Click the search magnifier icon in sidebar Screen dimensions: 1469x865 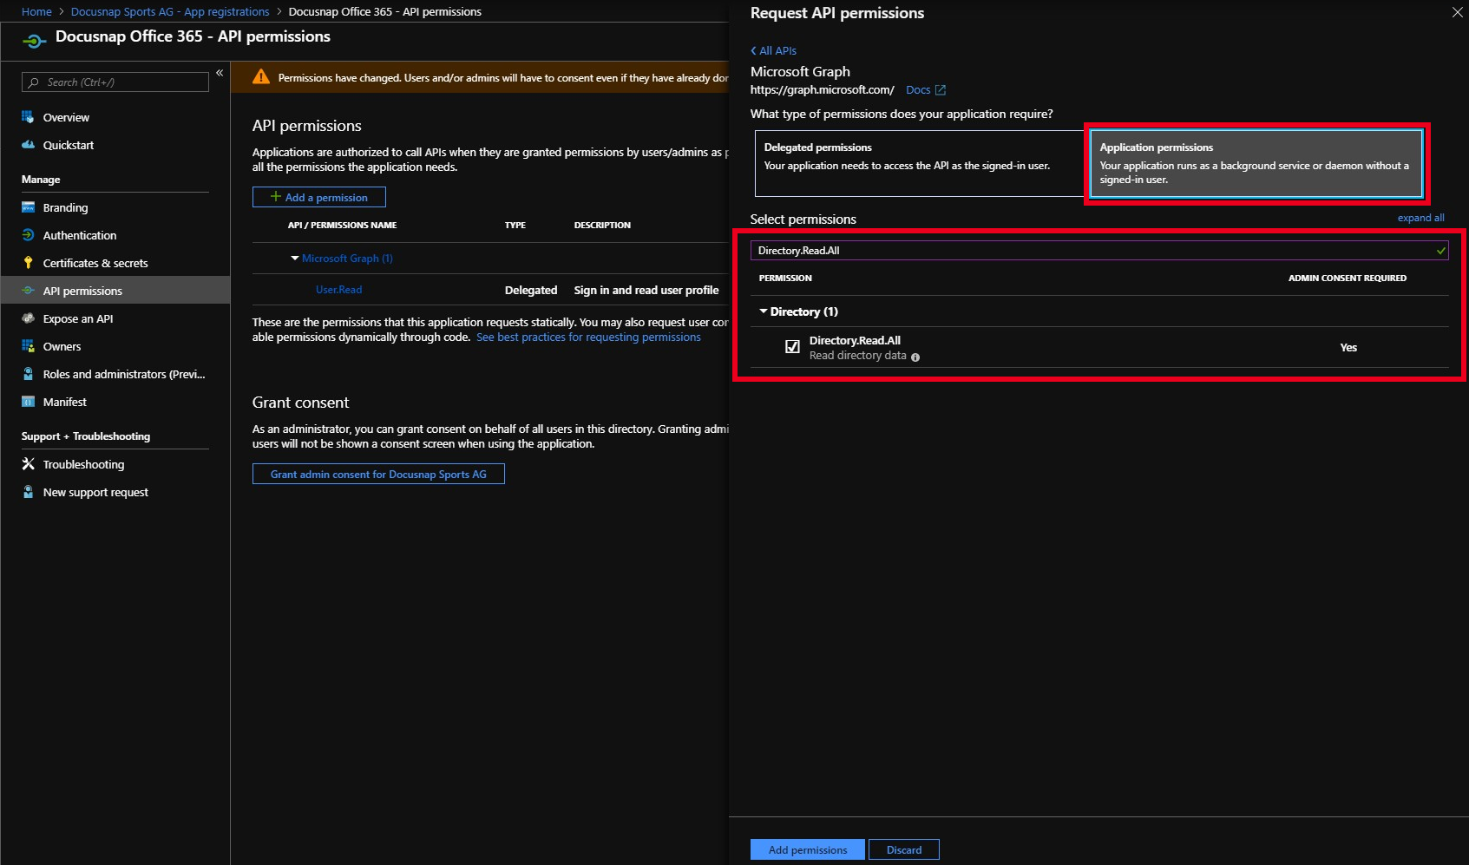34,82
